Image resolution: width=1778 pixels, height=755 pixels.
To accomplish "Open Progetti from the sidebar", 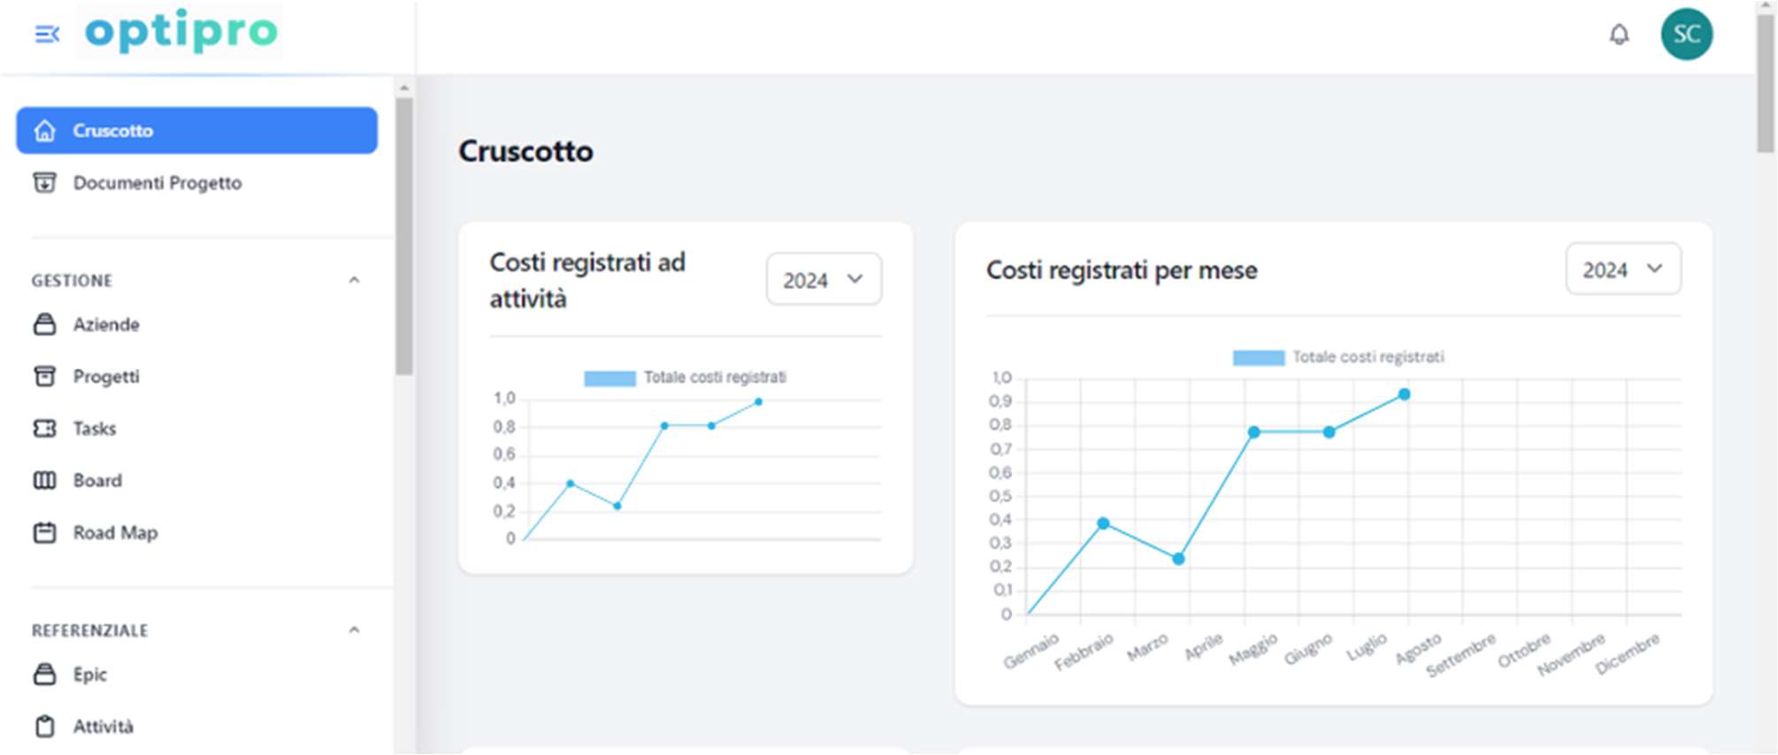I will [105, 377].
